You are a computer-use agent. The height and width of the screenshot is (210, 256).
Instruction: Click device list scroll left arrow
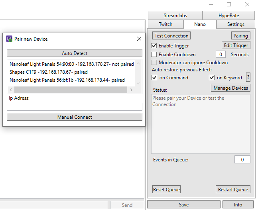pyautogui.click(x=11, y=90)
